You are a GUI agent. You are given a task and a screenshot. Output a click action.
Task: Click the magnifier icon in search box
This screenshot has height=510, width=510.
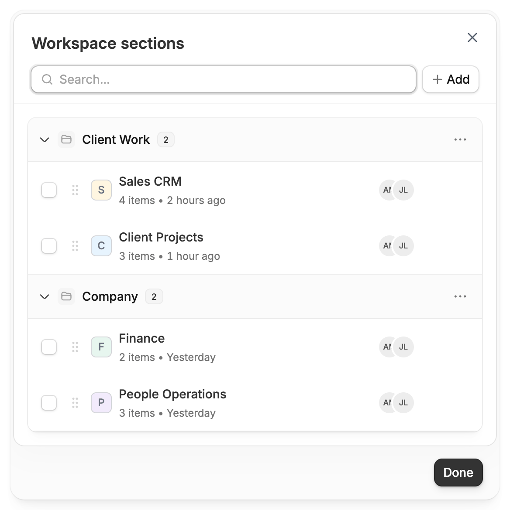[x=47, y=79]
